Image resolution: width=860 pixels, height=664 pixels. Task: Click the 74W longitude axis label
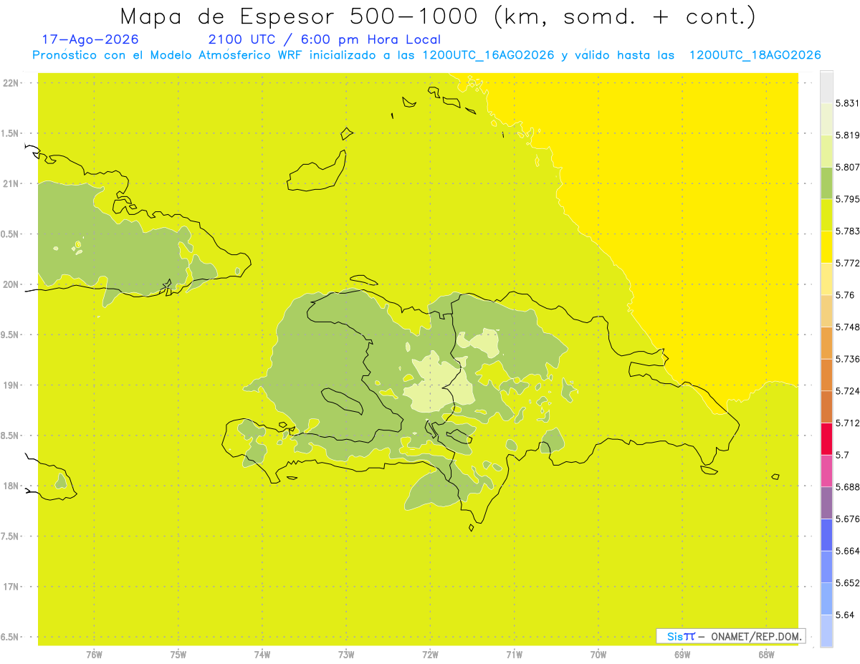pos(262,655)
